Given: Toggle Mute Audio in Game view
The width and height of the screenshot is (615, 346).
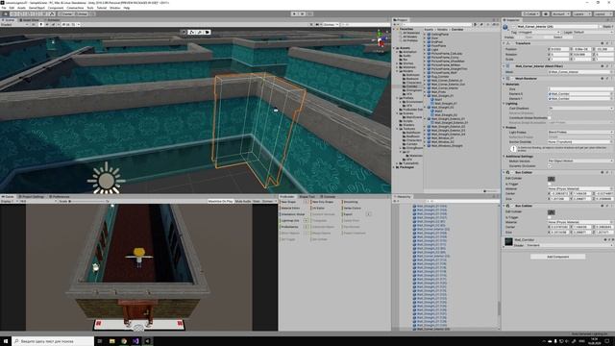Looking at the screenshot, I should [243, 201].
